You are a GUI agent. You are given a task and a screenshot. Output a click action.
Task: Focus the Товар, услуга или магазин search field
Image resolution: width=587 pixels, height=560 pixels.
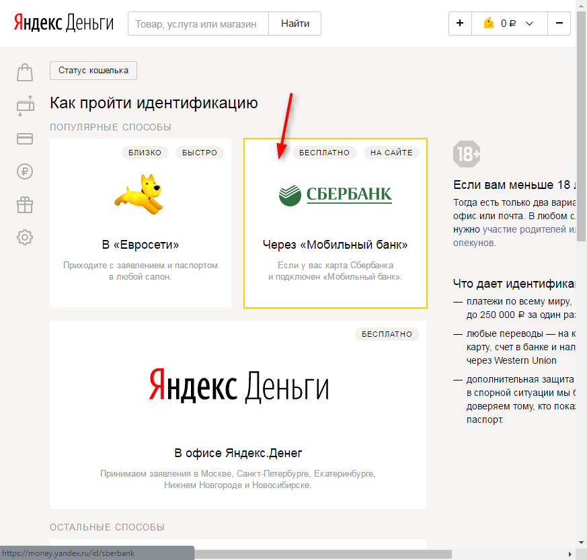tap(198, 24)
